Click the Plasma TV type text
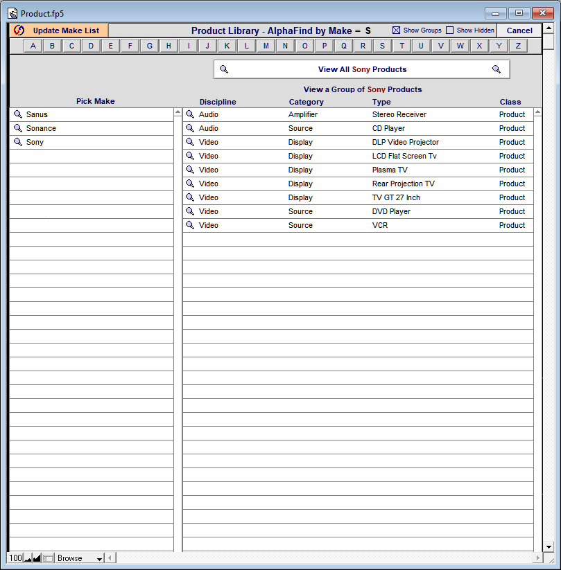The height and width of the screenshot is (570, 561). pos(390,170)
